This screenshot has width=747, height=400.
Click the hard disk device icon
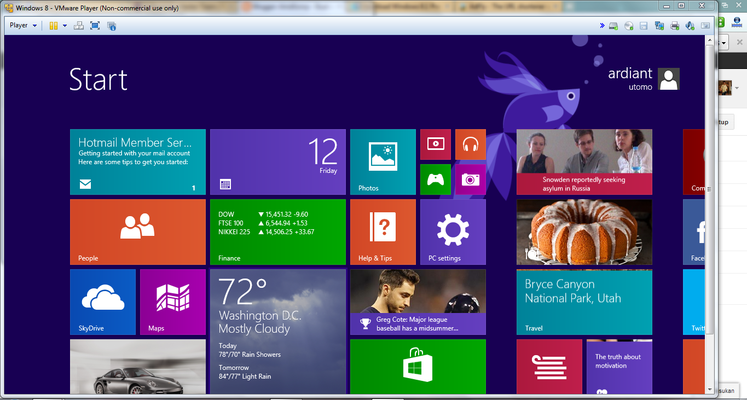(613, 26)
